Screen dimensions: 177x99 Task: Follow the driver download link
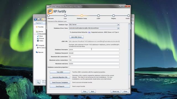click(89, 32)
